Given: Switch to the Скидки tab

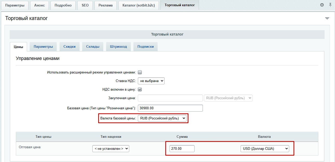Looking at the screenshot, I should 69,46.
